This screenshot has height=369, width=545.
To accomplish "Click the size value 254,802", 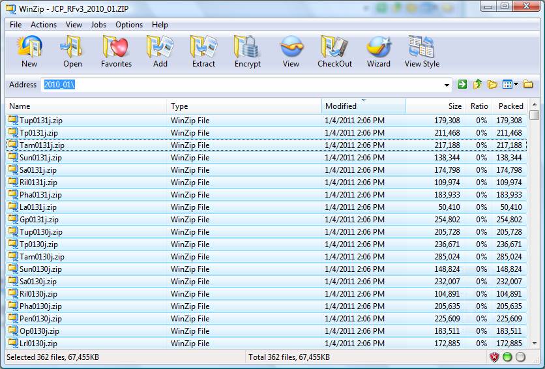I will pos(447,220).
